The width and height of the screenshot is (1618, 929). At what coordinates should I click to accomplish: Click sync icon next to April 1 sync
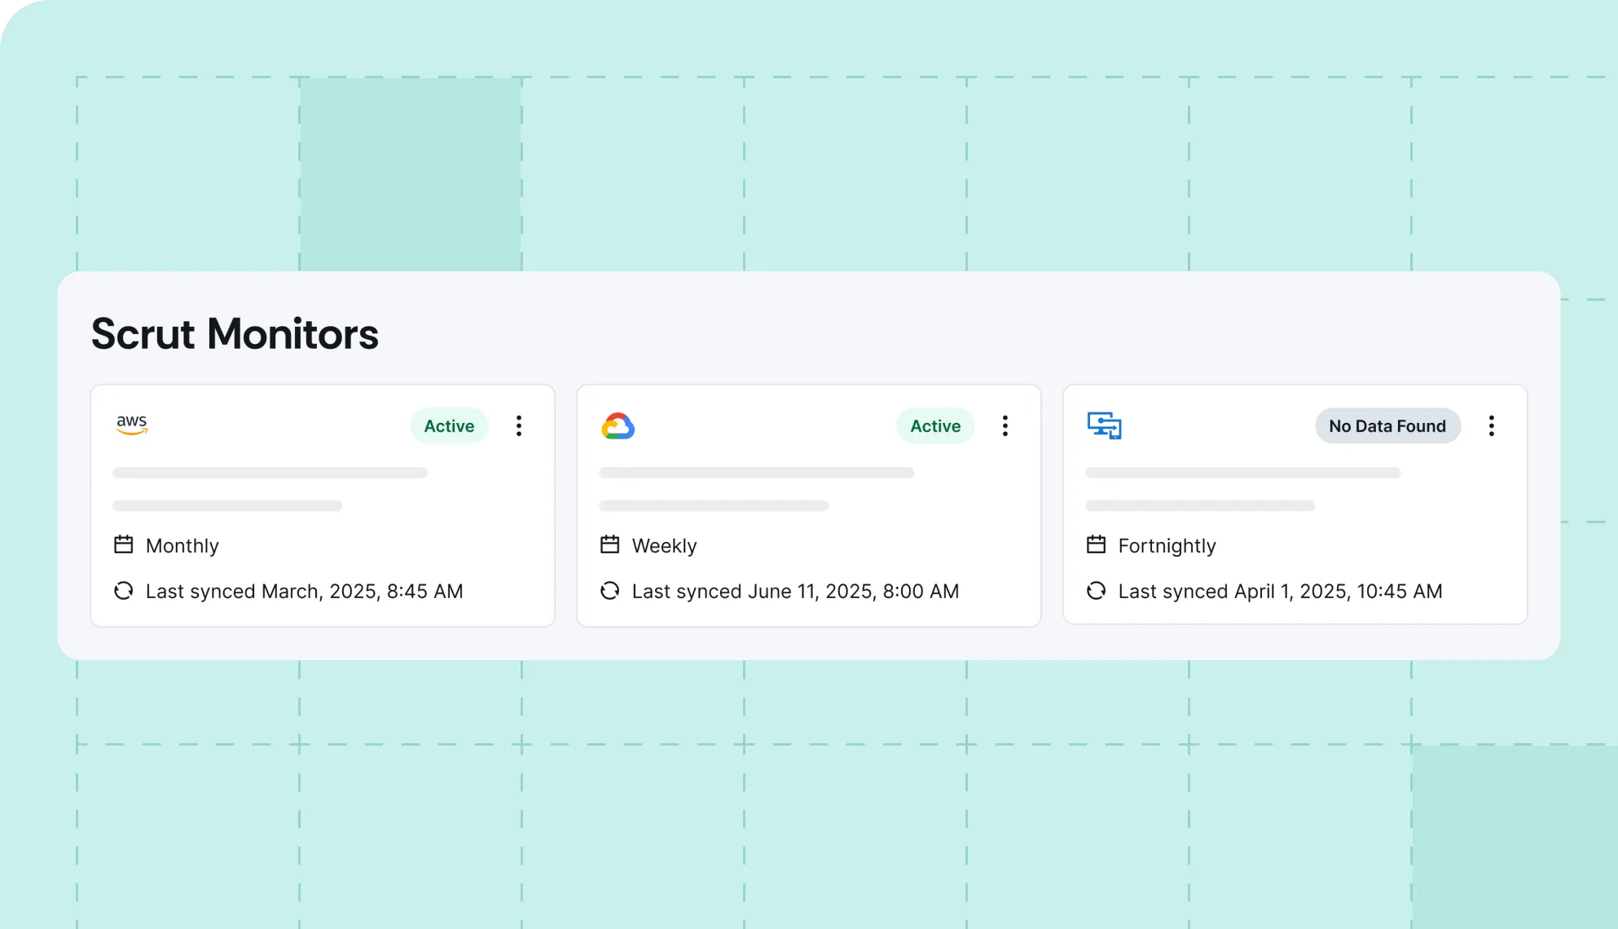pyautogui.click(x=1096, y=591)
